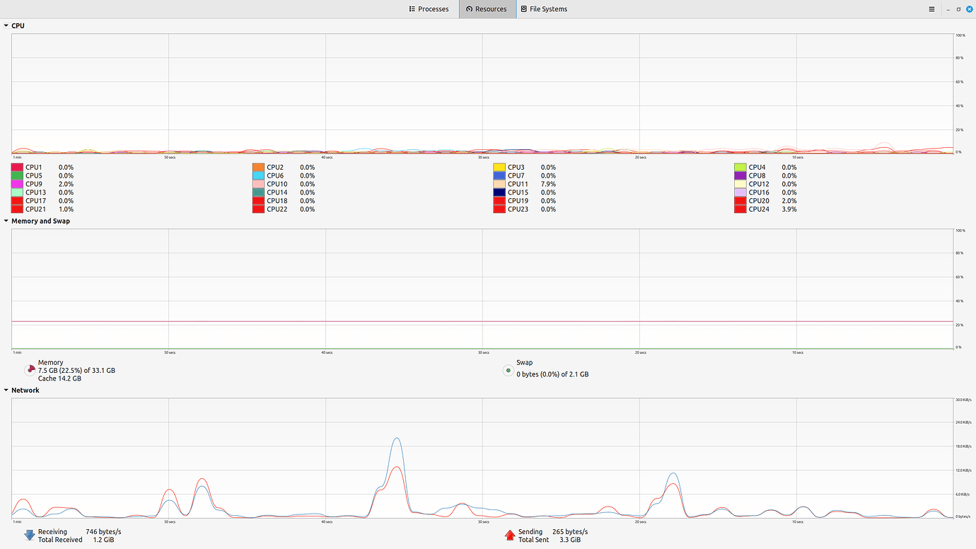Click the red Sending upload arrow

(510, 535)
